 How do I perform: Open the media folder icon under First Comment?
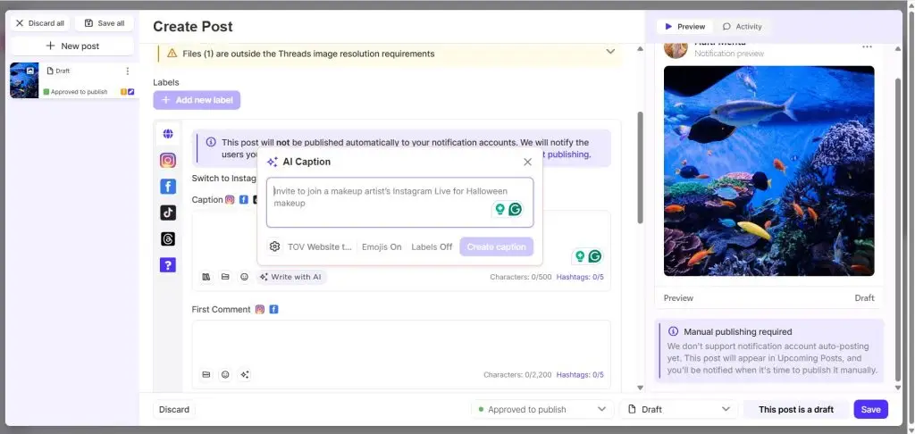(x=206, y=375)
